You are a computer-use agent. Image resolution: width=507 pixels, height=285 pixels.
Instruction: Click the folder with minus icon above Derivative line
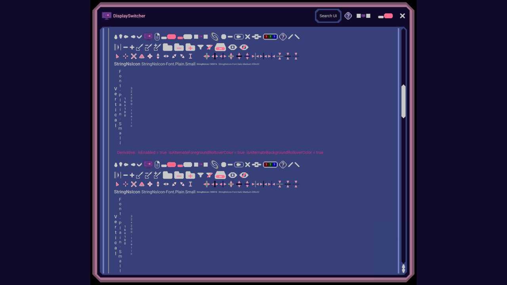click(x=179, y=47)
